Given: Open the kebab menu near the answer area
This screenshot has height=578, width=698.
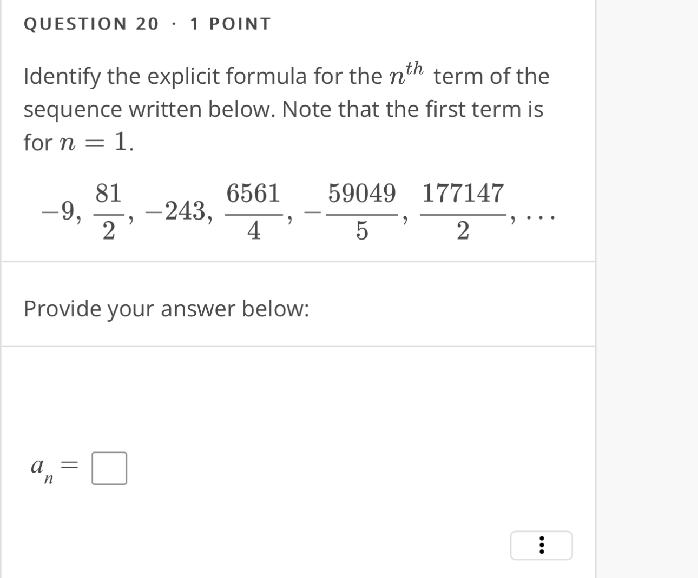Looking at the screenshot, I should click(x=541, y=546).
